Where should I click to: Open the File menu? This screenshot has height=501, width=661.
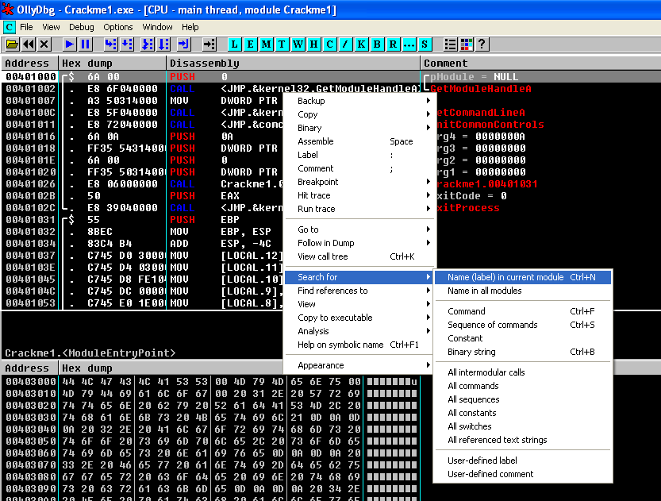click(26, 27)
